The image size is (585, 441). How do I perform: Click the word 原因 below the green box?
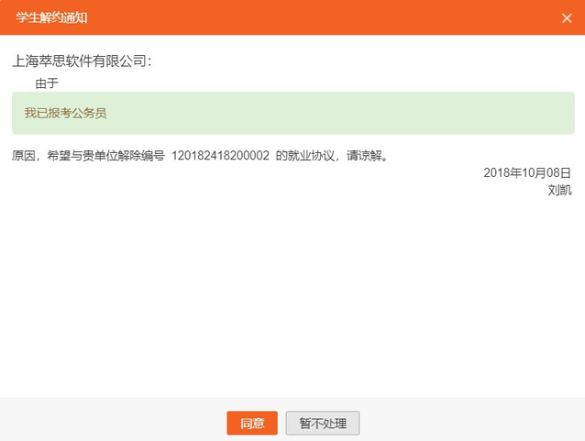tap(24, 156)
